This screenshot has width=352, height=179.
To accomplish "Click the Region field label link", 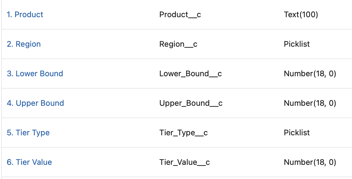I will click(x=24, y=44).
